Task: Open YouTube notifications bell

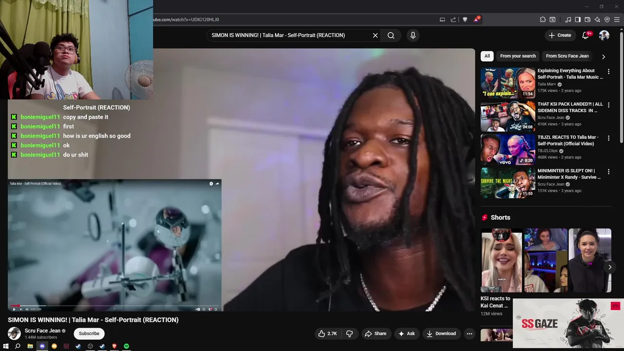Action: [586, 35]
